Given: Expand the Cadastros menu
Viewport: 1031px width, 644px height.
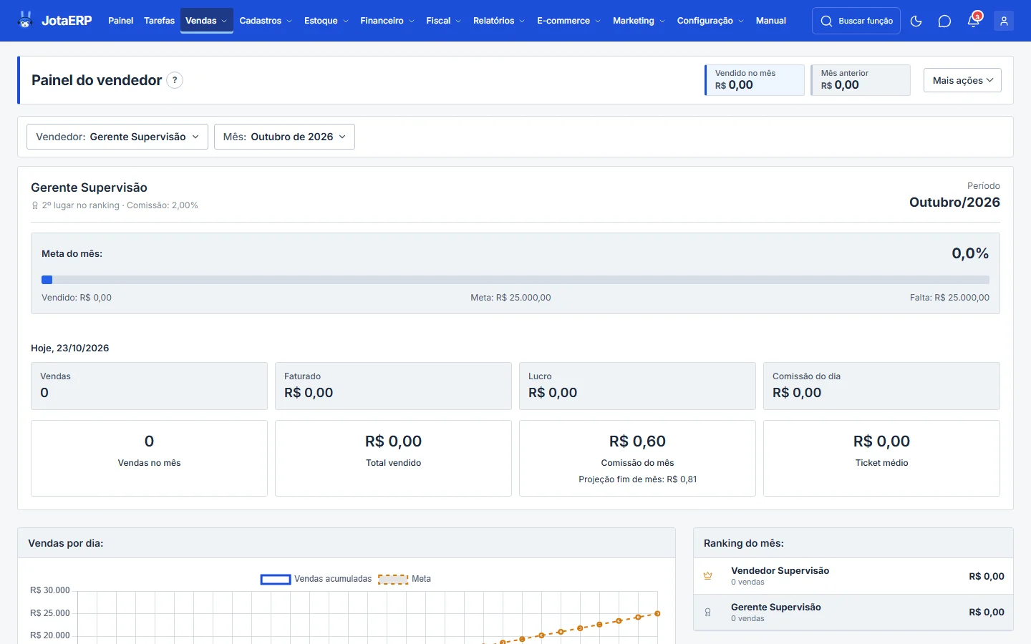Looking at the screenshot, I should click(x=266, y=21).
